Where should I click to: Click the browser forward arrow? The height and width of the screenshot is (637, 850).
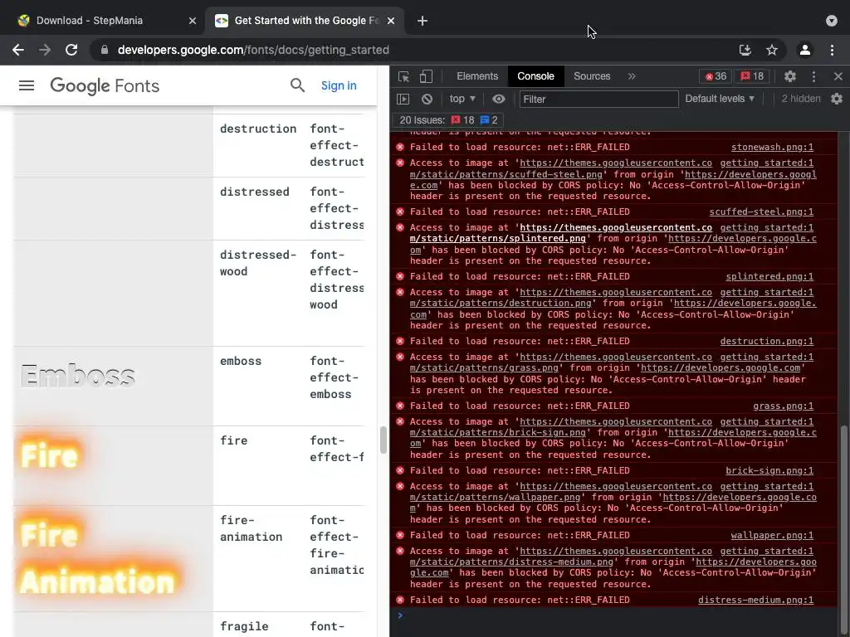pyautogui.click(x=45, y=50)
